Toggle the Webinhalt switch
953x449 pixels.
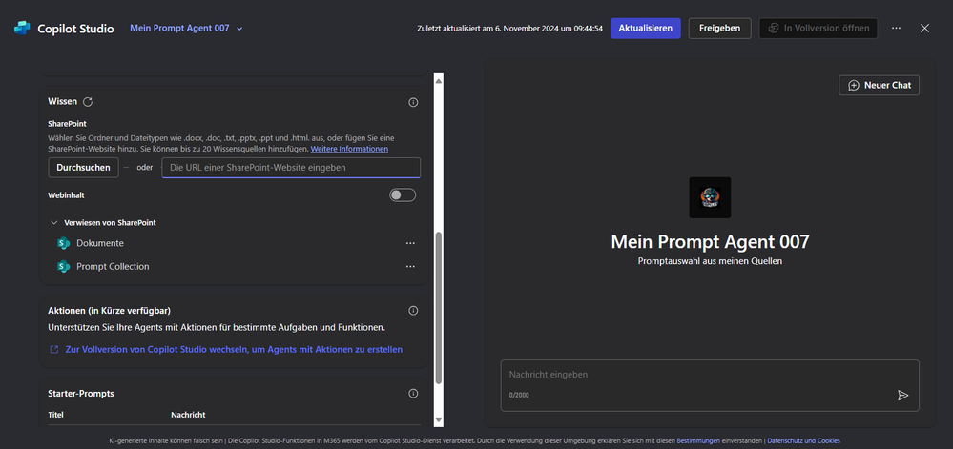pos(403,195)
